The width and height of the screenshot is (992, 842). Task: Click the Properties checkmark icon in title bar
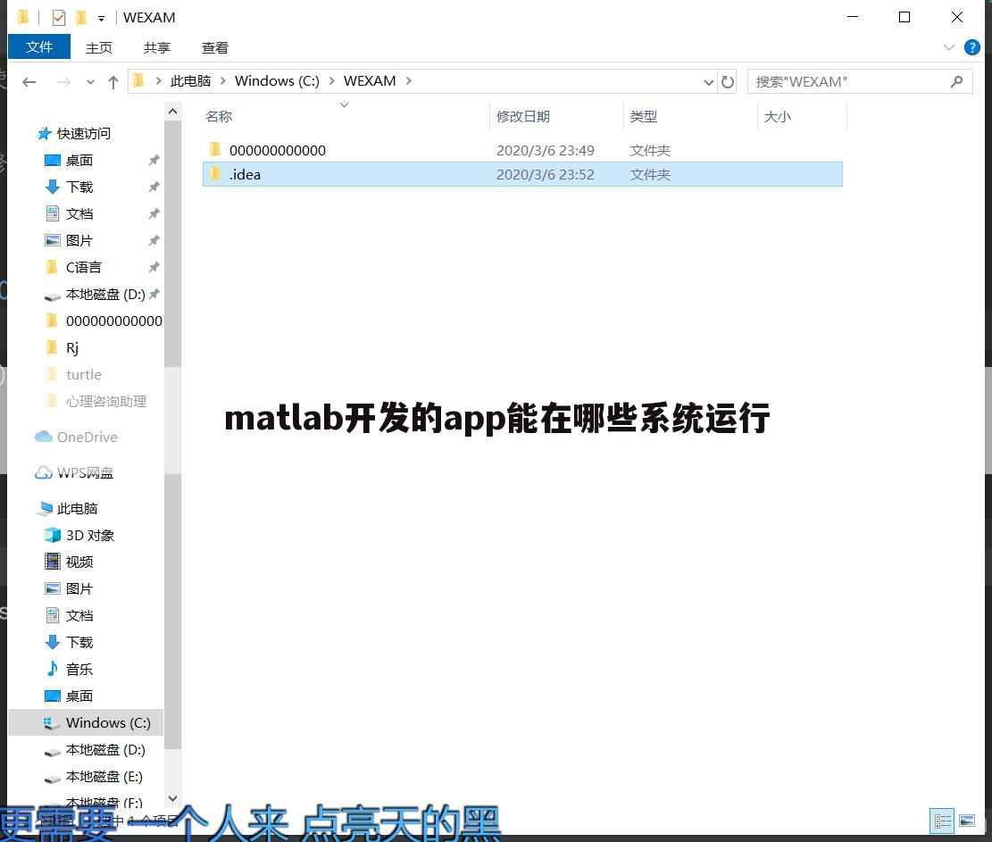58,17
